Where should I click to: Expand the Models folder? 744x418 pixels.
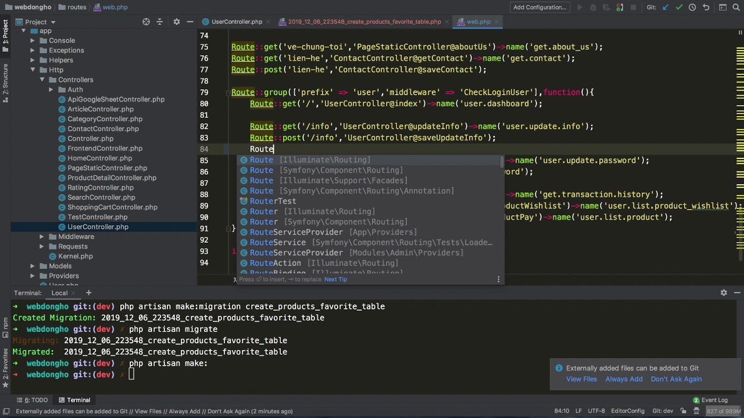pos(33,266)
